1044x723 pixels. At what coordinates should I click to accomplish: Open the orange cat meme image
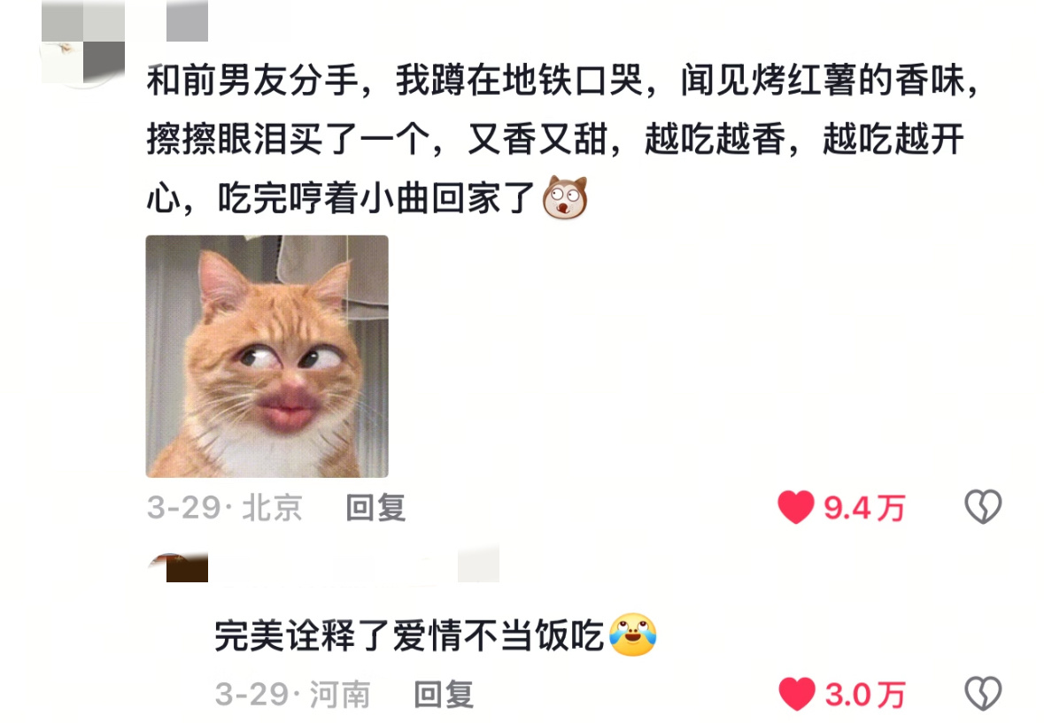click(x=267, y=356)
